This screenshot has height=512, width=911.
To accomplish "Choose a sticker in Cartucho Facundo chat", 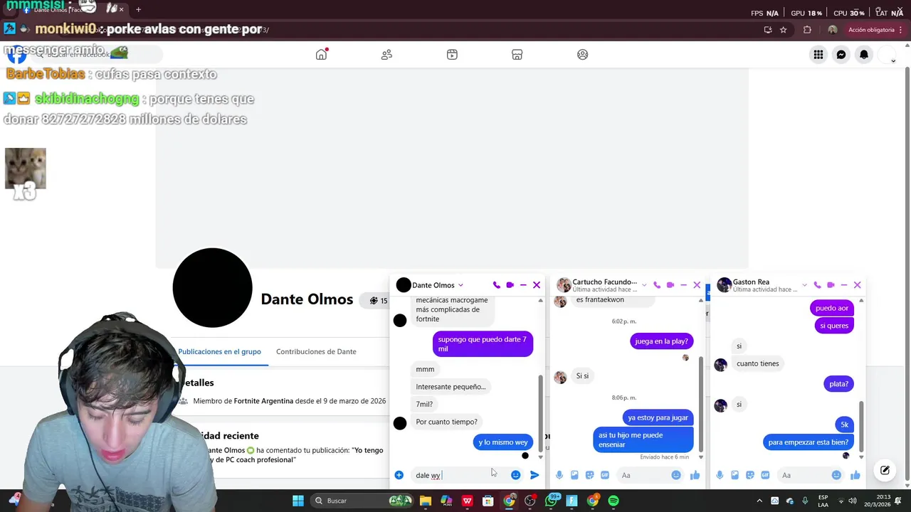I will point(589,475).
